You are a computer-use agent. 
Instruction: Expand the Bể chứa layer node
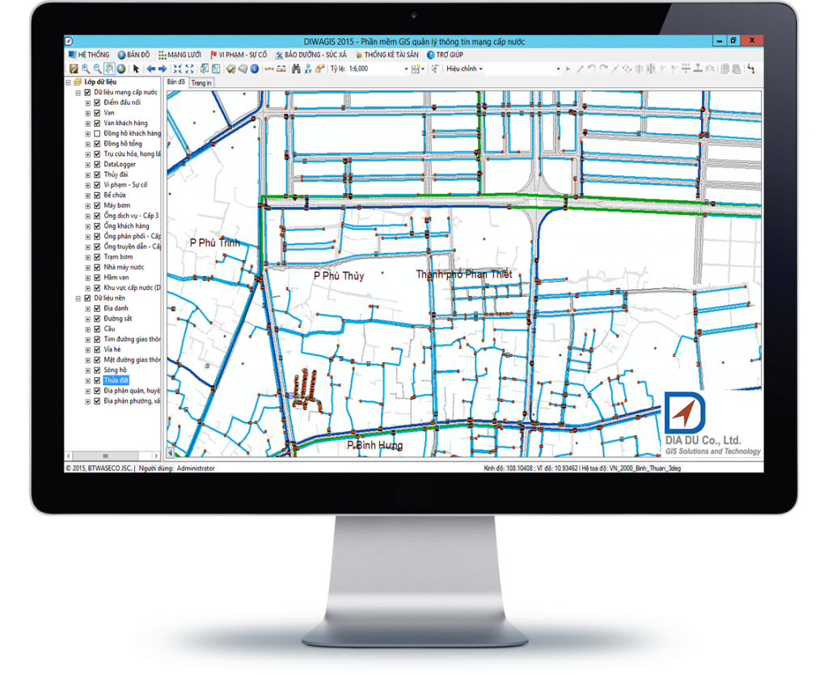[88, 195]
